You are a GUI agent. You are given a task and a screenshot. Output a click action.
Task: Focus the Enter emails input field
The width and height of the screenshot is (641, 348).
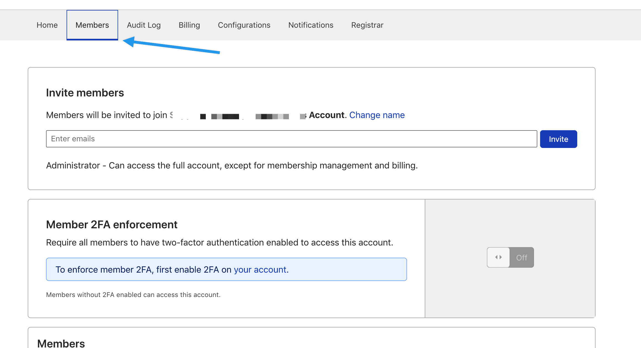[x=291, y=139]
